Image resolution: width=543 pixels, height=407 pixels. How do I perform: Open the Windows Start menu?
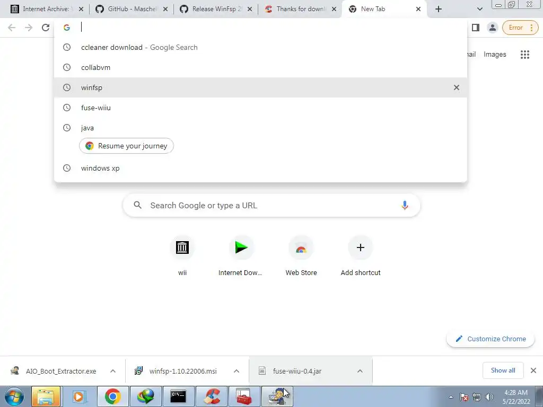tap(14, 396)
